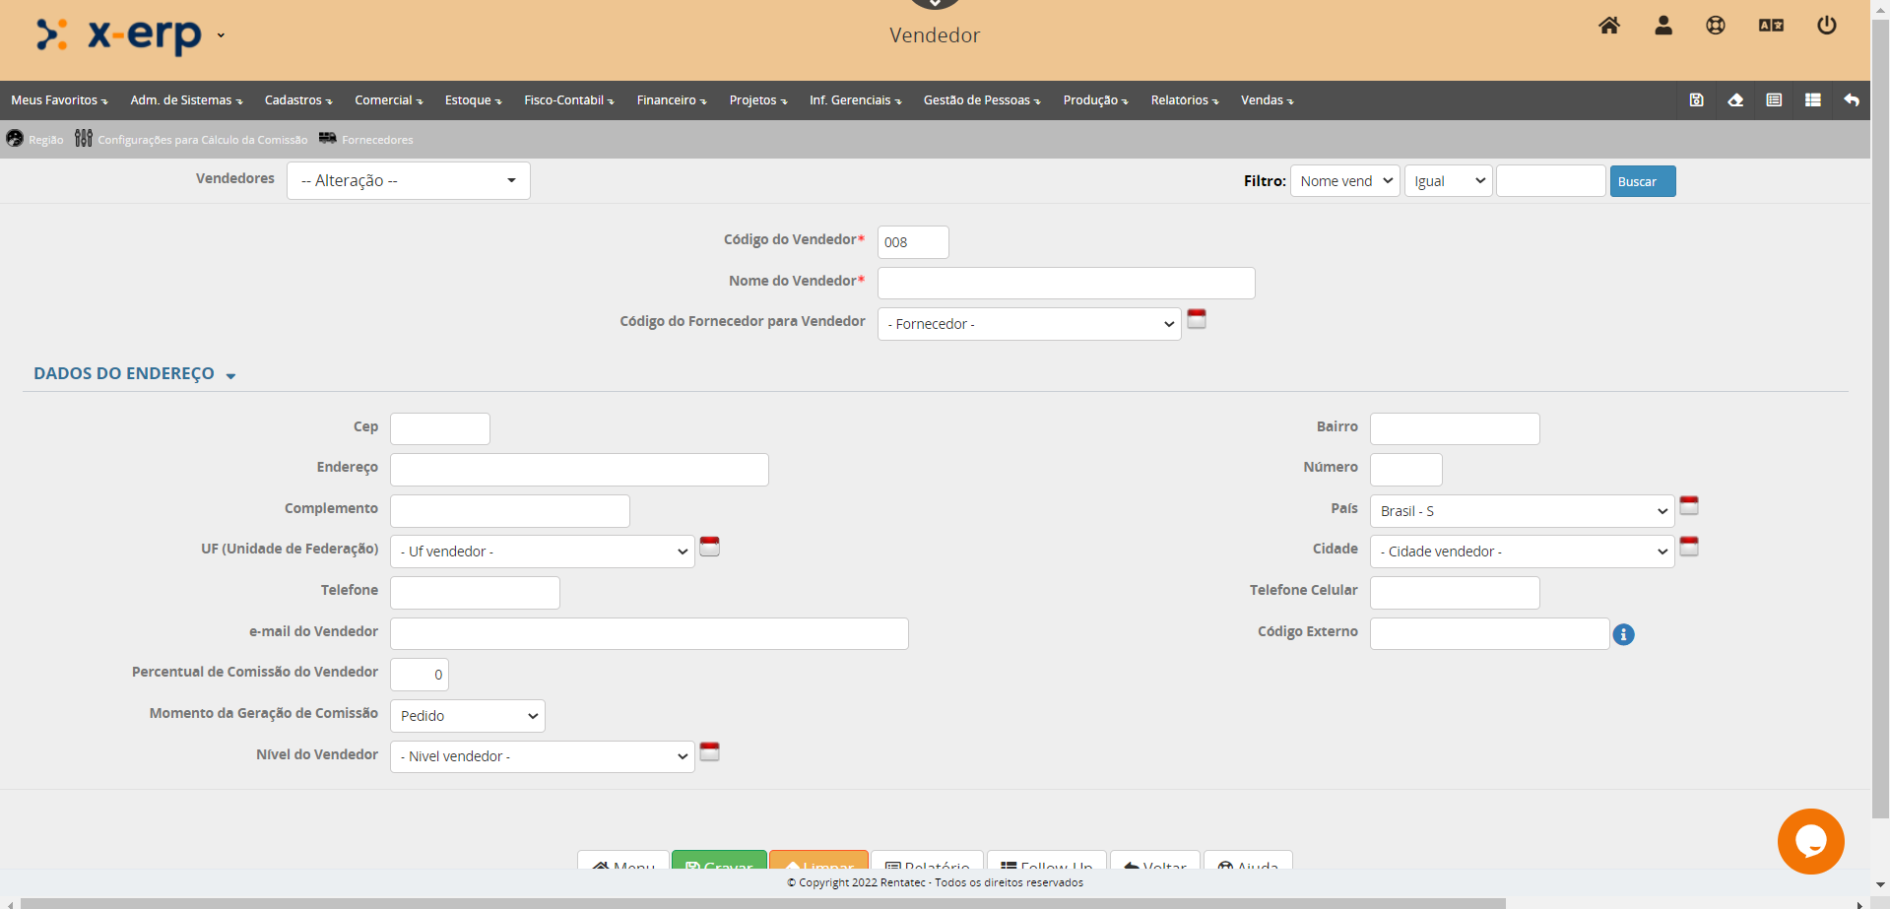The height and width of the screenshot is (909, 1890).
Task: Click the Buscar button
Action: (x=1642, y=181)
